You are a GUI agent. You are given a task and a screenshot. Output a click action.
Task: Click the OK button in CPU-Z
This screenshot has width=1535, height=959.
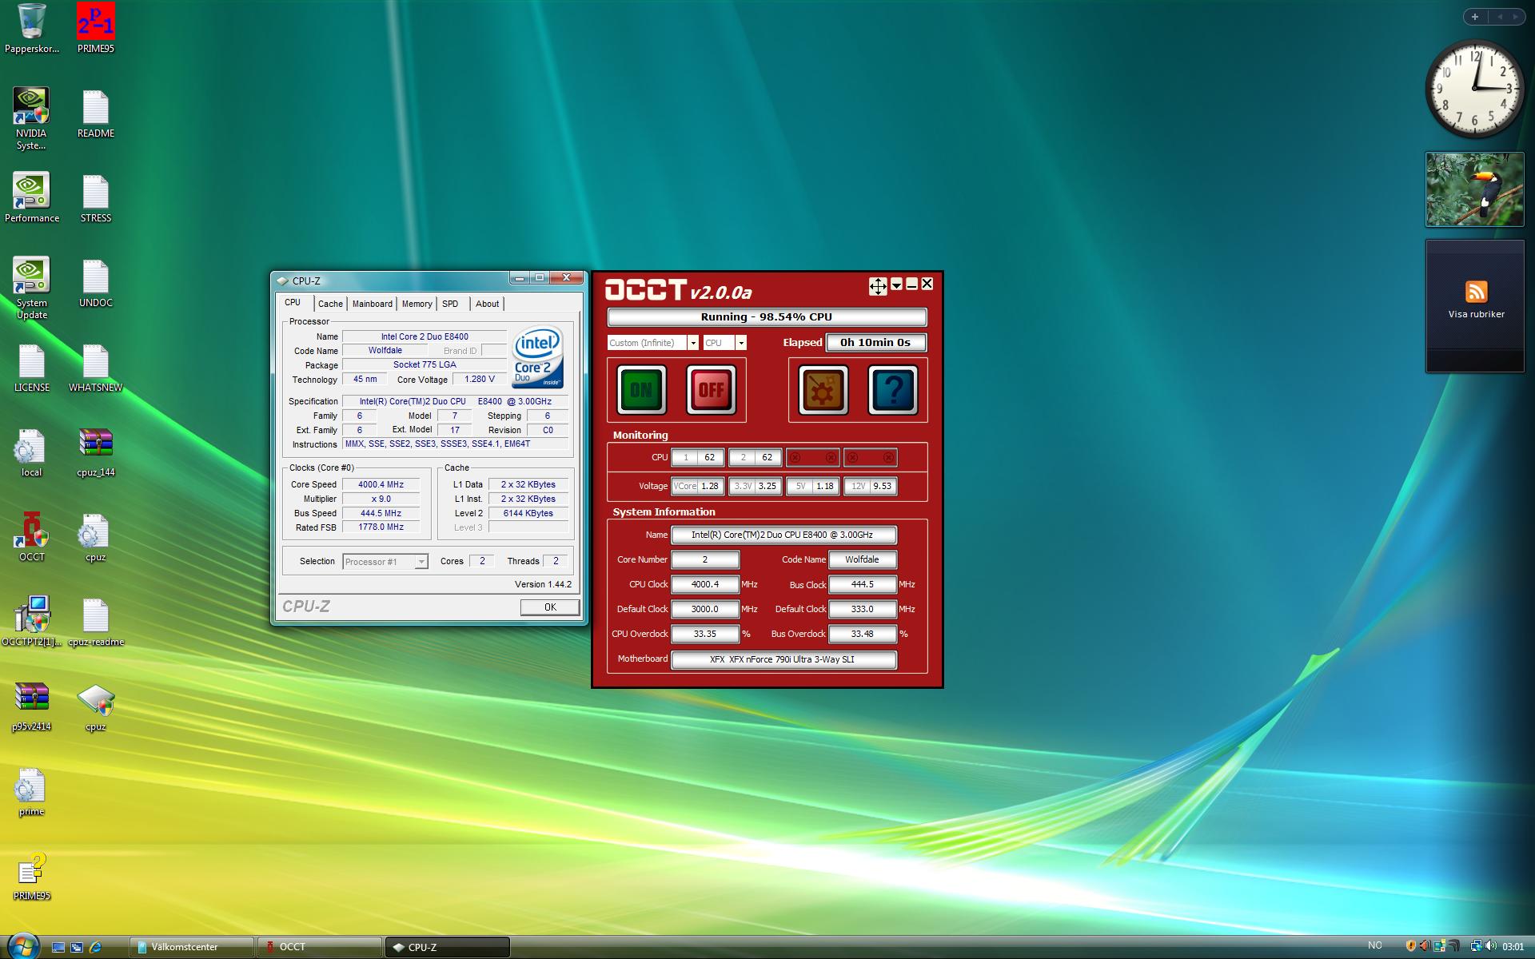550,607
